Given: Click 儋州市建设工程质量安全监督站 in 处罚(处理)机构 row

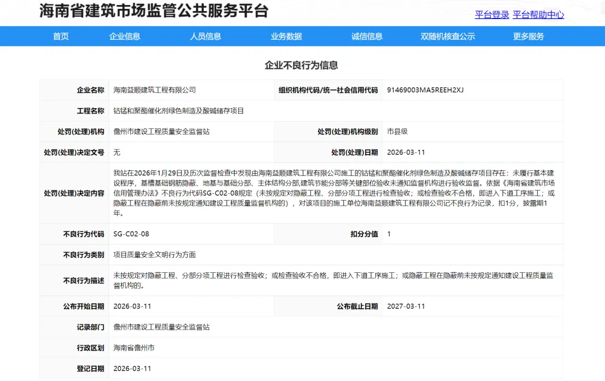Looking at the screenshot, I should pos(161,132).
